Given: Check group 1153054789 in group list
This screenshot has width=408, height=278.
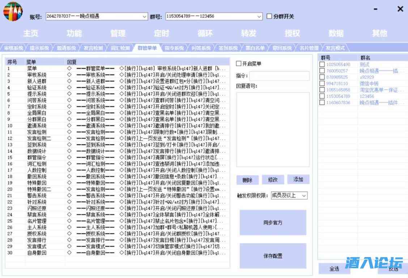Looking at the screenshot, I should [322, 97].
